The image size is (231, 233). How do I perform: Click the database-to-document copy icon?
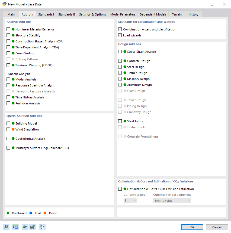coord(42,227)
